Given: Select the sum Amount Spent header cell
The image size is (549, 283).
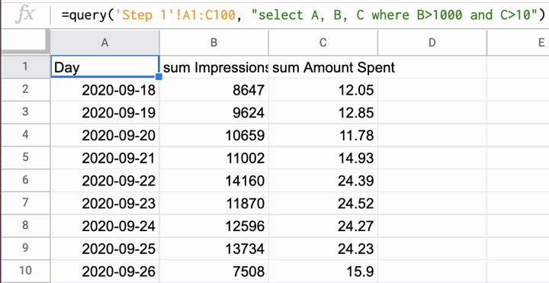Looking at the screenshot, I should pyautogui.click(x=323, y=67).
